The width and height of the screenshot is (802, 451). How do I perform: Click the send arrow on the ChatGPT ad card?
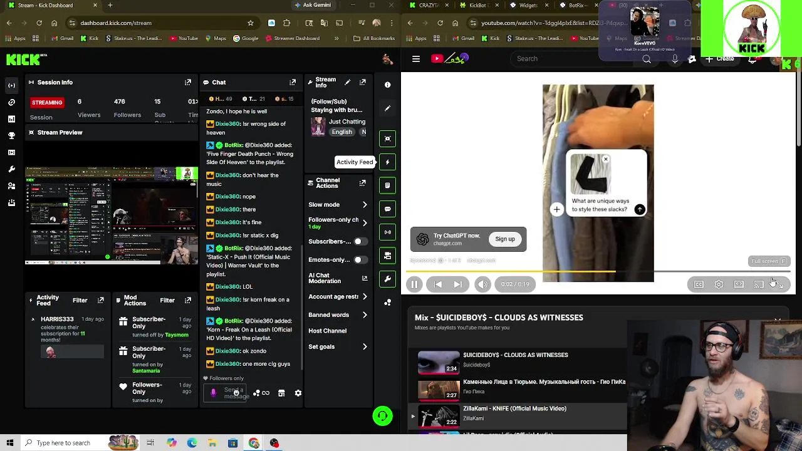click(640, 210)
